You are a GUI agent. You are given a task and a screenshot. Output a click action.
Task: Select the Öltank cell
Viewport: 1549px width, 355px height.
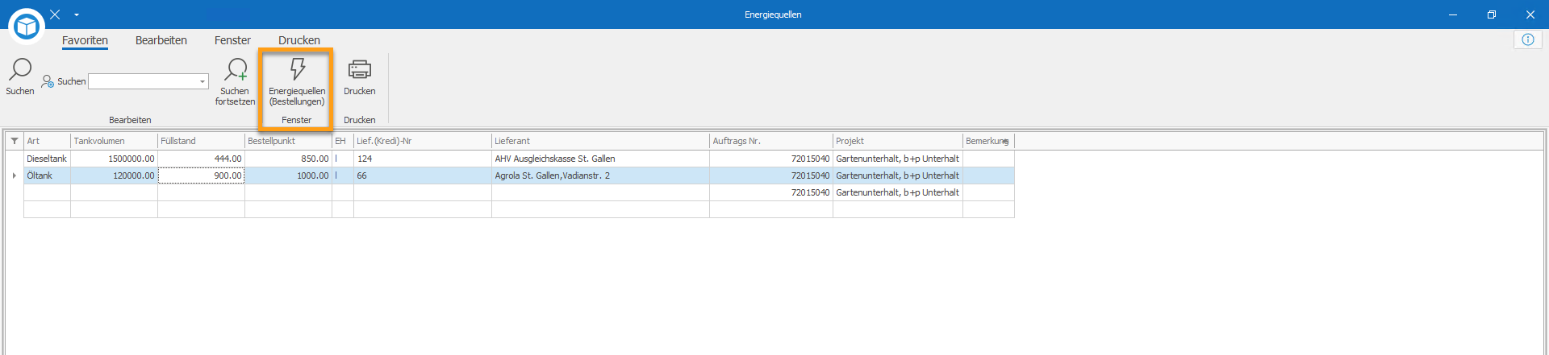coord(47,175)
